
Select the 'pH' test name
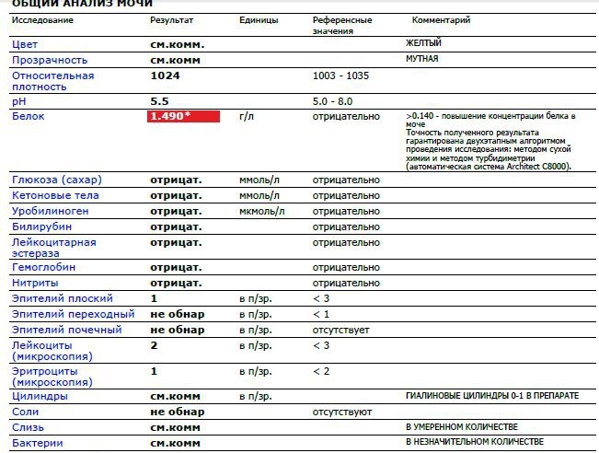click(x=19, y=101)
